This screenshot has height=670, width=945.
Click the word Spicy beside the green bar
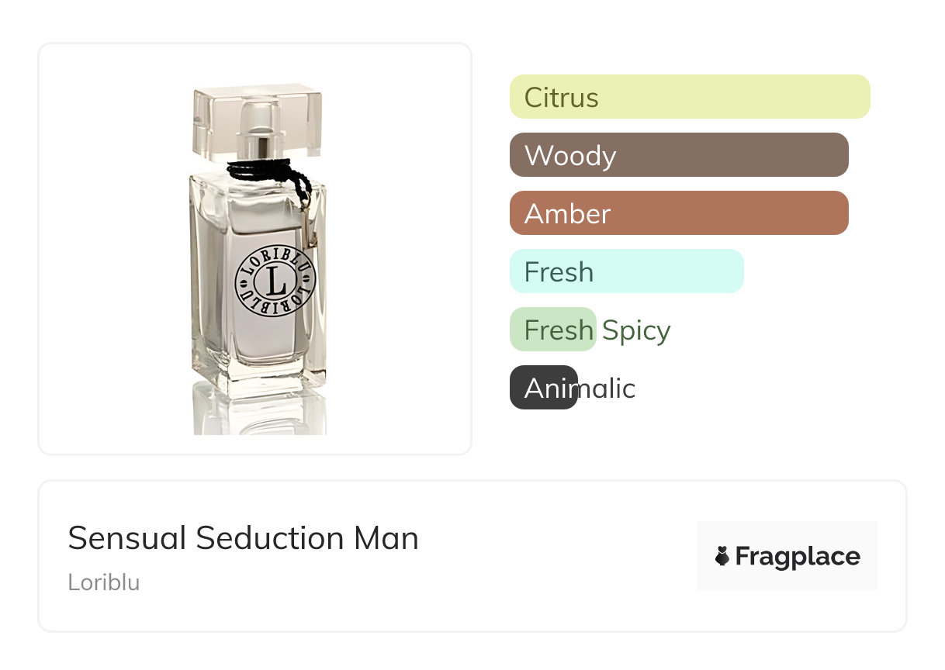click(636, 331)
